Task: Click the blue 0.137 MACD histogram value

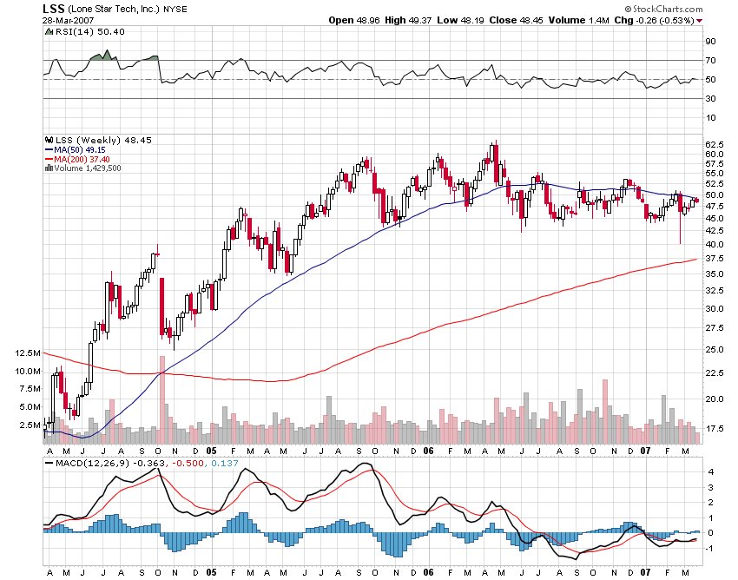Action: tap(225, 464)
